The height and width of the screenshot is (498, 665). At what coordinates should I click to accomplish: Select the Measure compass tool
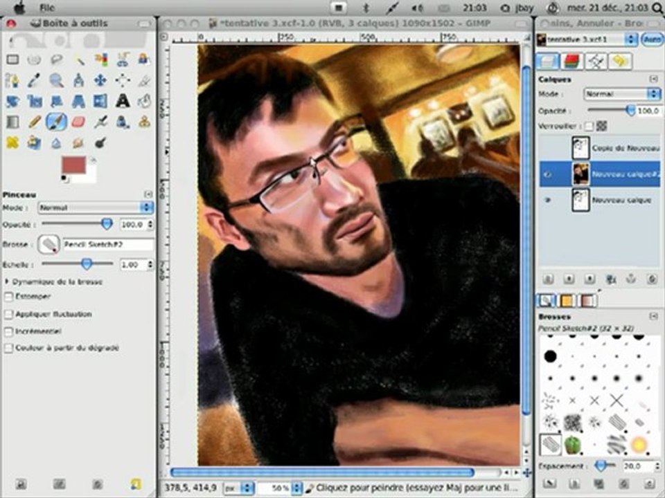point(79,80)
